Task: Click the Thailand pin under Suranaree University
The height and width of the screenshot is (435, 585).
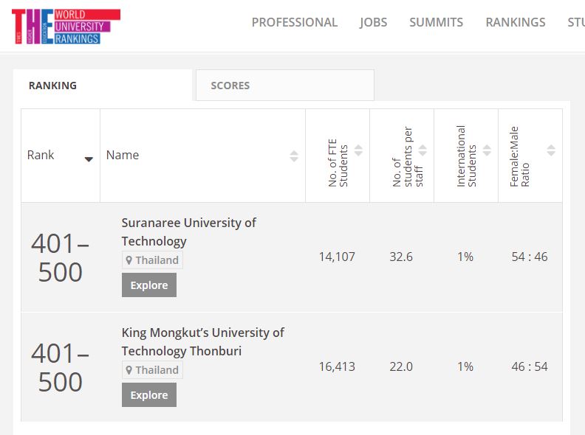Action: 129,260
